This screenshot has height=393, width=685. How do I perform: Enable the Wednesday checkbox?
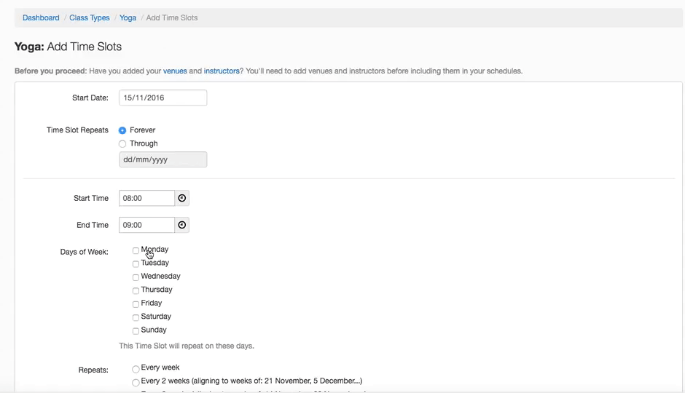(x=136, y=277)
